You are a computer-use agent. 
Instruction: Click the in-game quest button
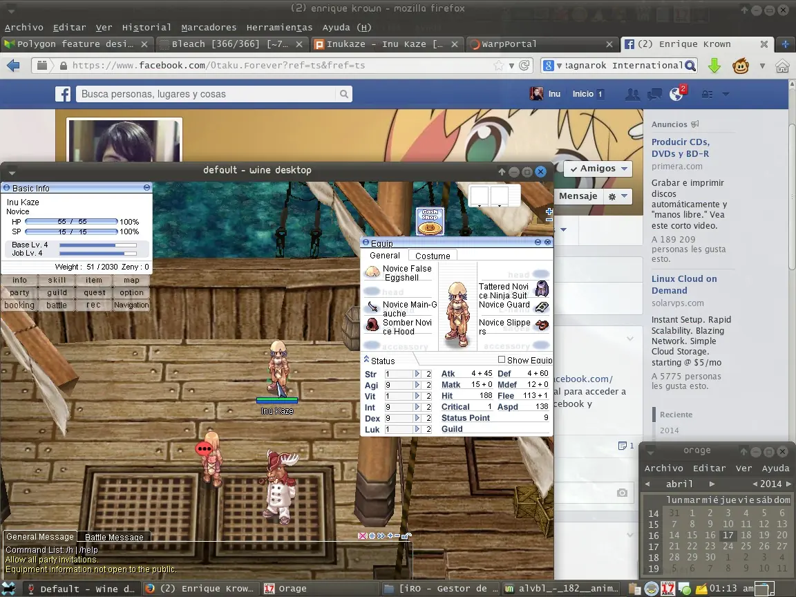tap(95, 292)
